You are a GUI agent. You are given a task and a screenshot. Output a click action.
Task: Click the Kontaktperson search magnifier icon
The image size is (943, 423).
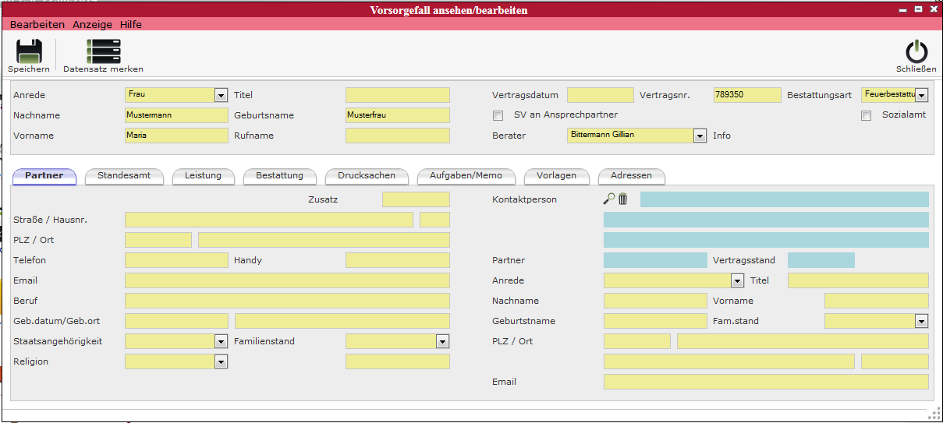coord(609,199)
